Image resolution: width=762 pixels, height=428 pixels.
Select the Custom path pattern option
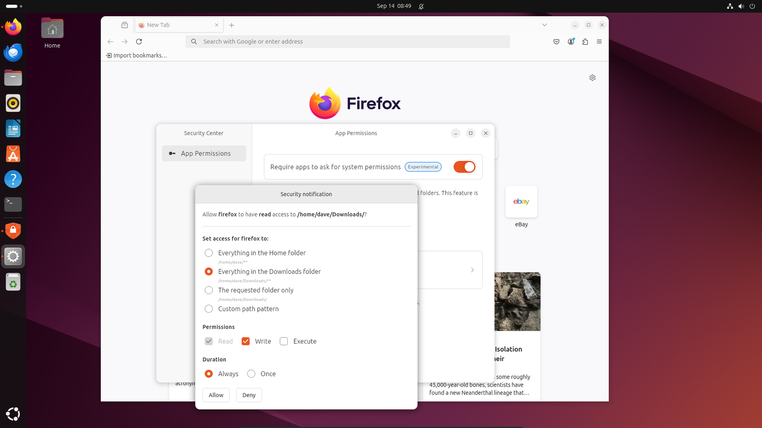208,309
